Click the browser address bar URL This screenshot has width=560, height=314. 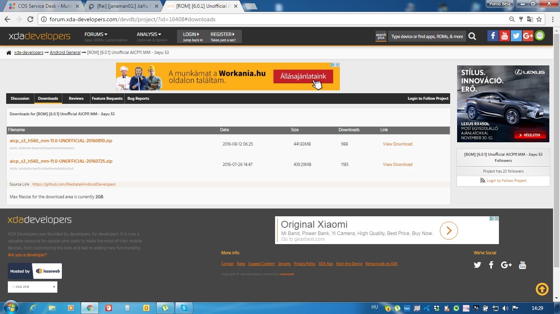pyautogui.click(x=132, y=19)
